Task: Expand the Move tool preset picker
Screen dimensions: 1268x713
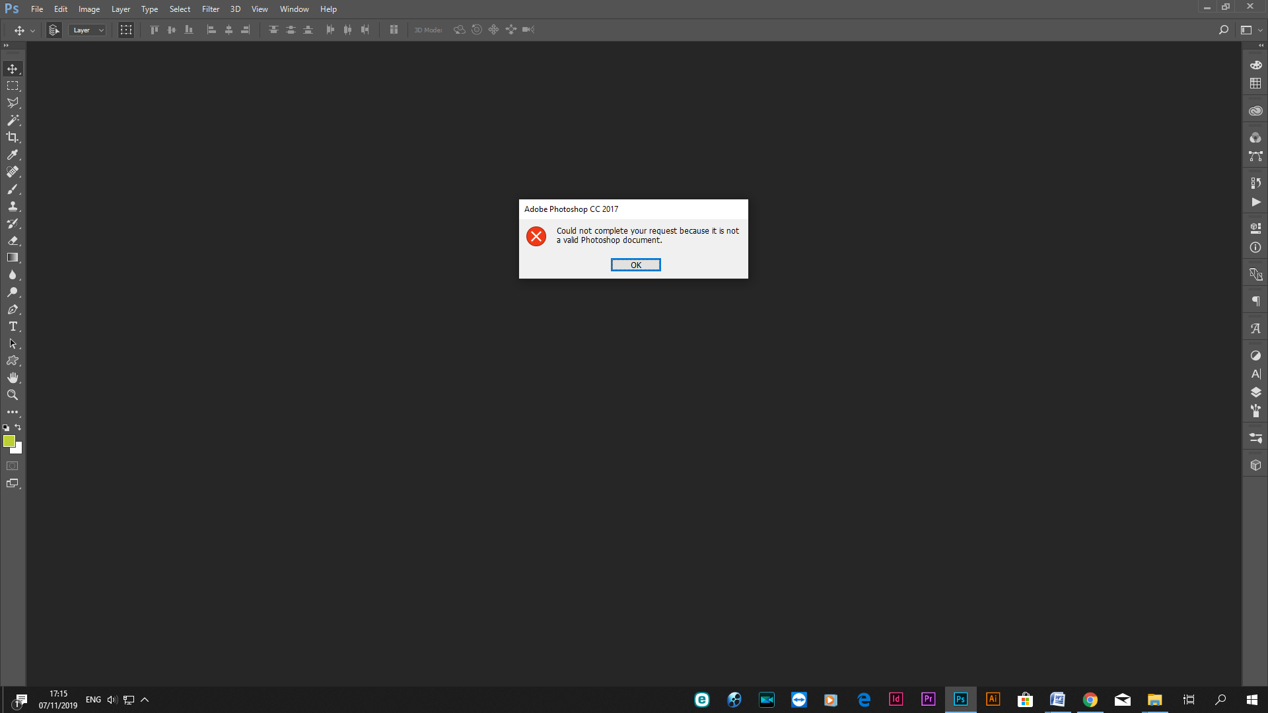Action: click(32, 30)
